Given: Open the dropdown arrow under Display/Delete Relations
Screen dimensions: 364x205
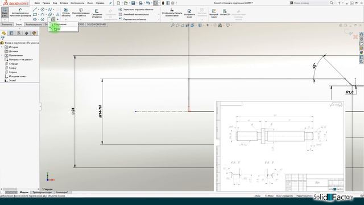Looking at the screenshot, I should coord(172,20).
